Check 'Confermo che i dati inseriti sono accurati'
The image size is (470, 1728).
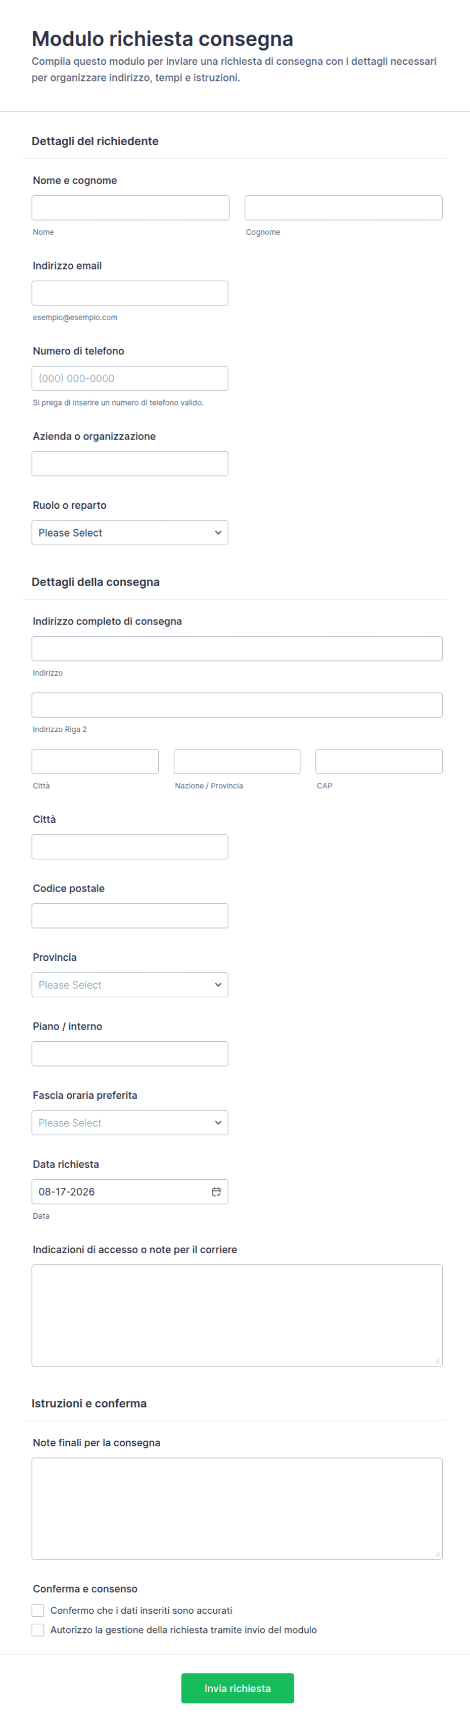(38, 1610)
